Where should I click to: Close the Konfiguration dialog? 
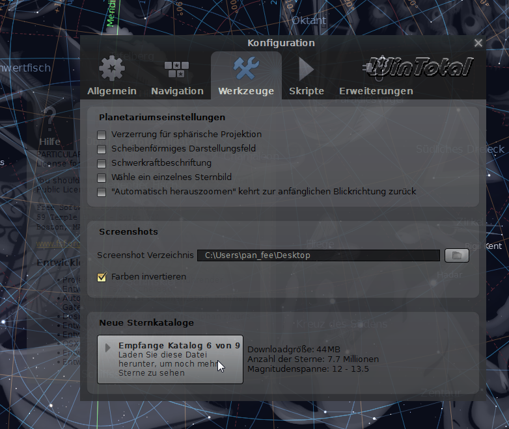coord(478,43)
